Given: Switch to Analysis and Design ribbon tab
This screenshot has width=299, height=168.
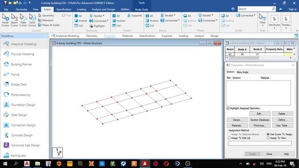Looking at the screenshot, I should (x=103, y=9).
